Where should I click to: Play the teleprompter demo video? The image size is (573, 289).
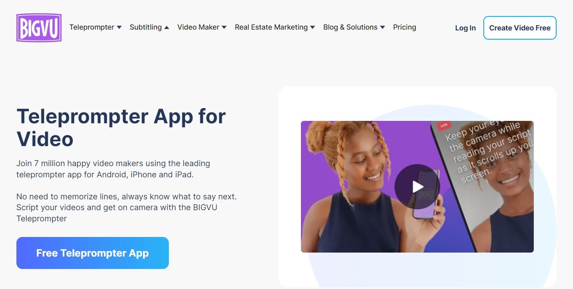(417, 187)
